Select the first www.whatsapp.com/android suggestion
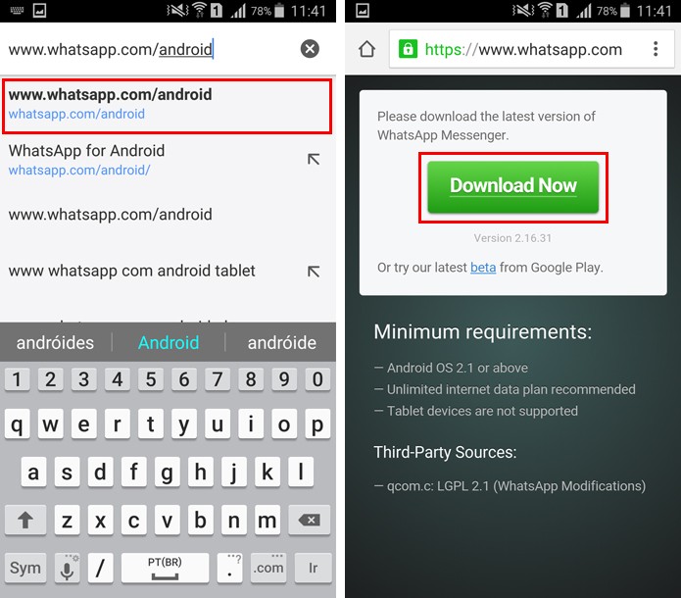Screen dimensions: 681x598 point(167,106)
